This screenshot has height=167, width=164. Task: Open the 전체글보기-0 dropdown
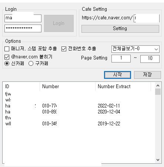(x=135, y=49)
